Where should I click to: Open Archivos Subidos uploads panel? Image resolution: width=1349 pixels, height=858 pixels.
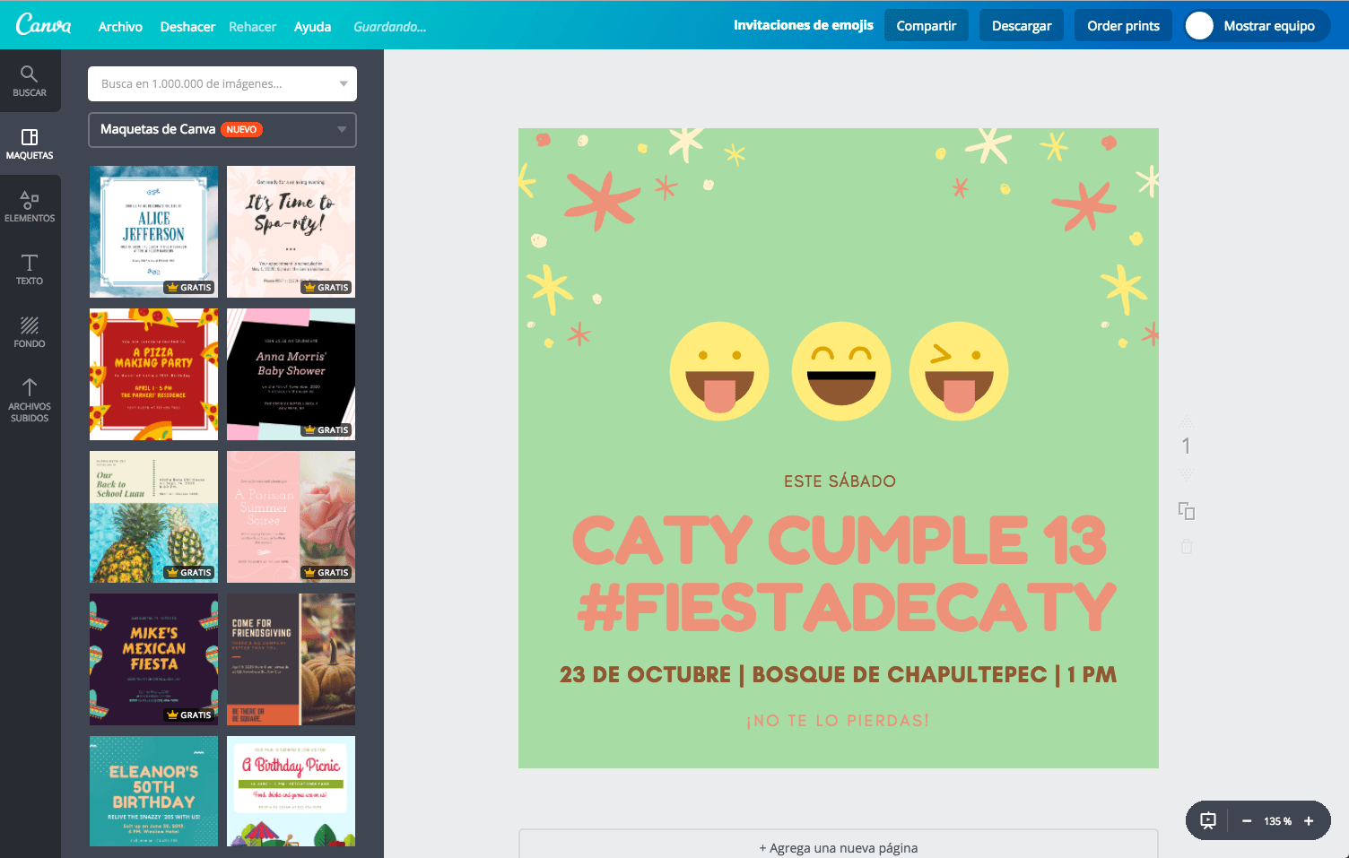(30, 400)
